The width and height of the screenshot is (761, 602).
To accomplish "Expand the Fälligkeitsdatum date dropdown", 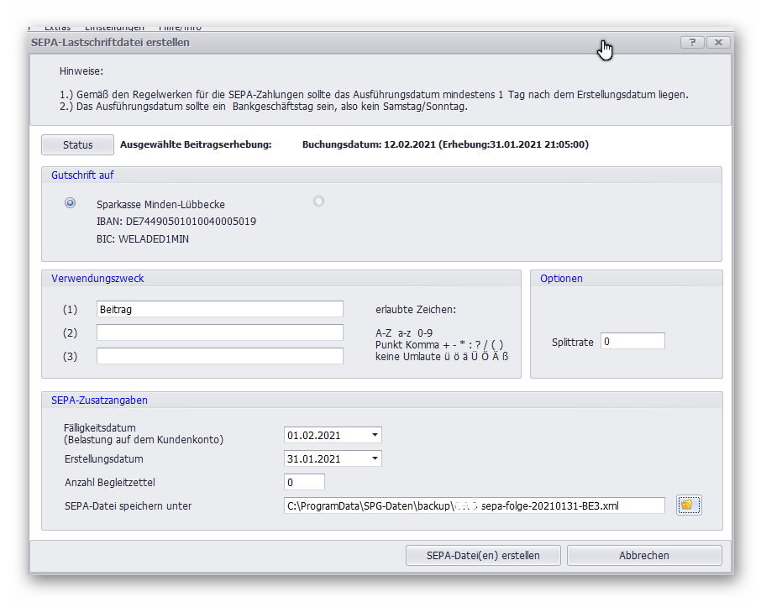I will tap(375, 435).
